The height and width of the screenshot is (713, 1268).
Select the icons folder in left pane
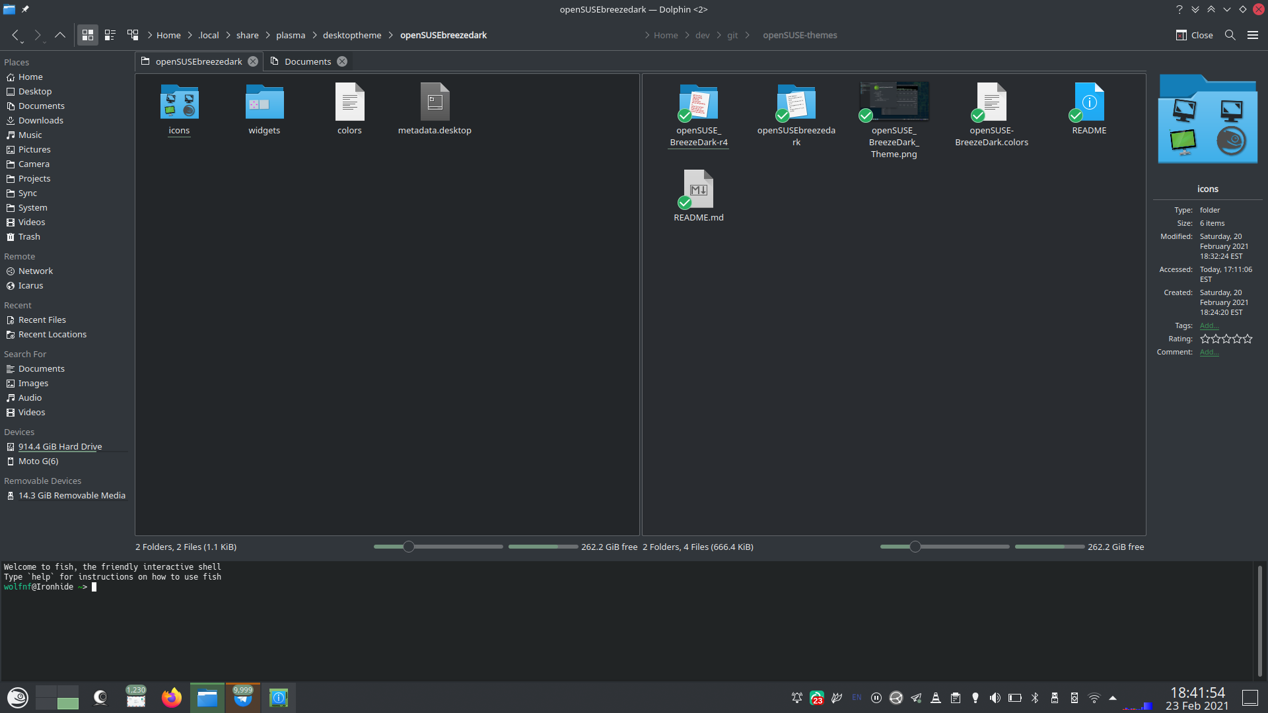point(179,109)
